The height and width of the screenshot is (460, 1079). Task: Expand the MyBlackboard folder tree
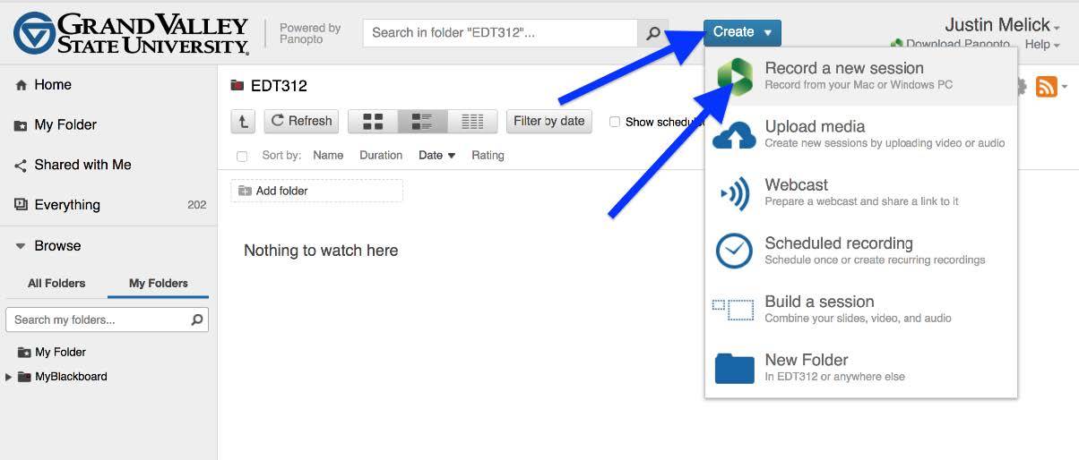click(x=9, y=377)
